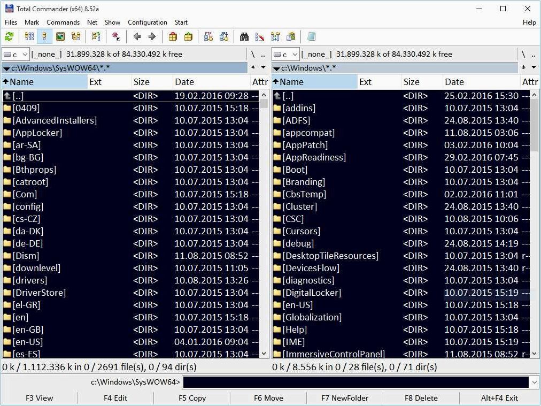Viewport: 541px width, 406px height.
Task: Go forward with the right arrow icon
Action: pyautogui.click(x=152, y=36)
